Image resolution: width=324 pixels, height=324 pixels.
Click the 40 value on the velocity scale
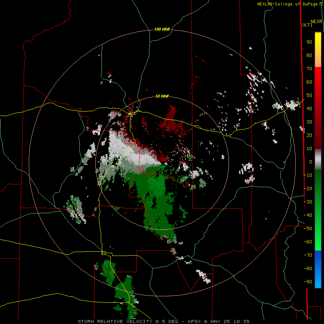(309, 109)
